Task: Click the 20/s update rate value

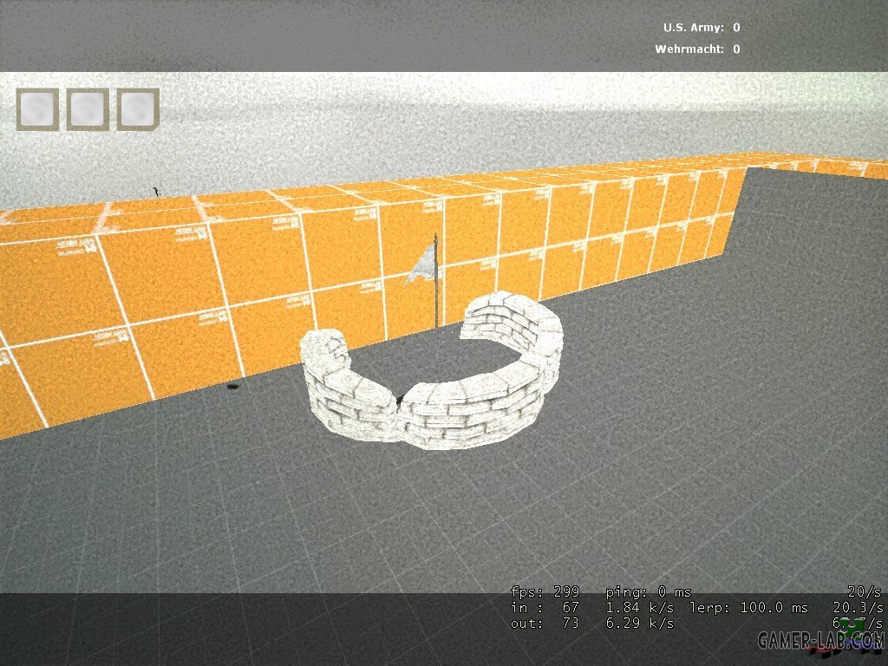Action: click(865, 591)
